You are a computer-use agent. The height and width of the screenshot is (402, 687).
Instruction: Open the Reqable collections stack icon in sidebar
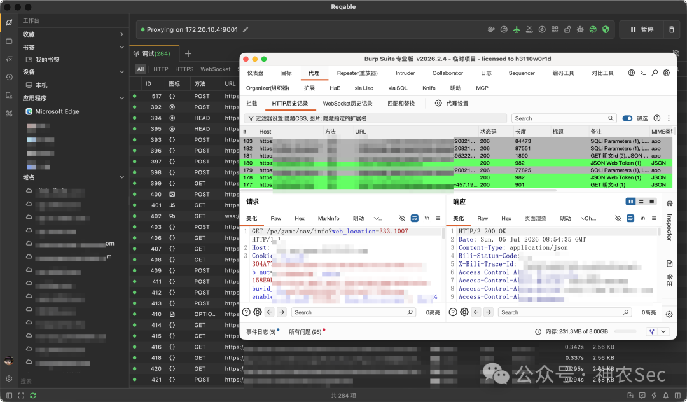9,41
